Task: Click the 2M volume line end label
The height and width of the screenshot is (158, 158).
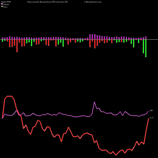Action: point(151,111)
